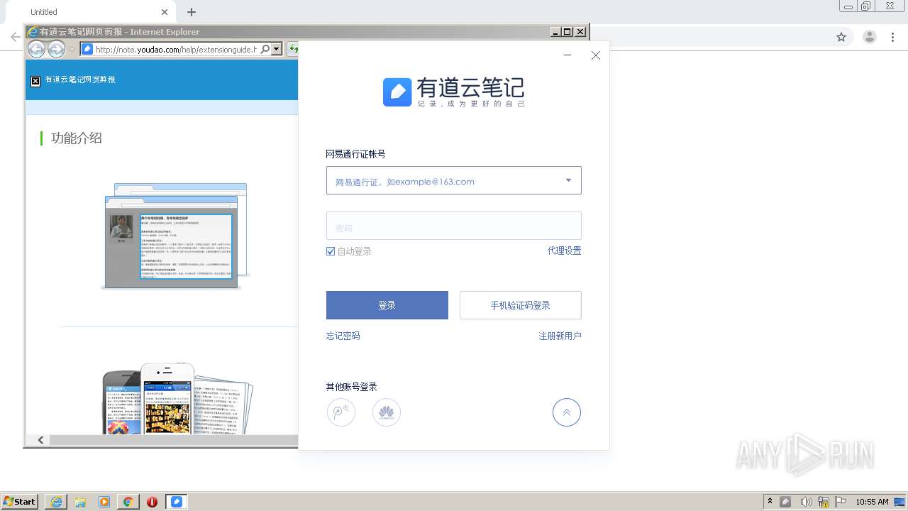Image resolution: width=908 pixels, height=511 pixels.
Task: Open the Chrome profile avatar menu
Action: coord(869,37)
